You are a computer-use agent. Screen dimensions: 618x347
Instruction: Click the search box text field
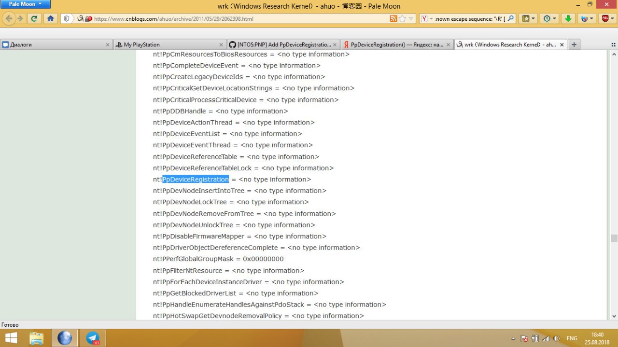point(470,19)
